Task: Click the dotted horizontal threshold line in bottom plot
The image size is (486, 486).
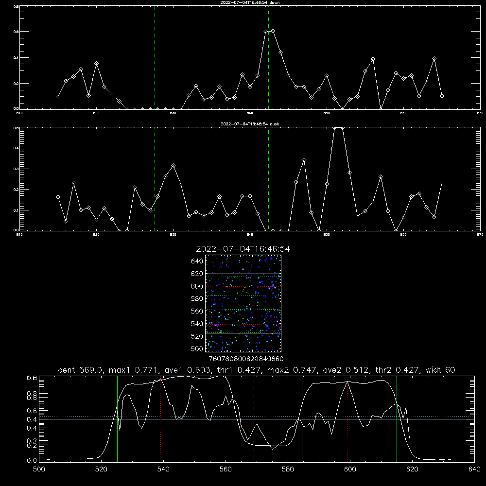Action: pos(257,417)
